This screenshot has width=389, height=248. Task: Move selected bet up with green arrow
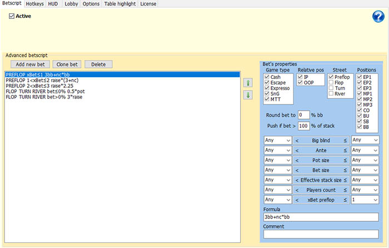tap(248, 83)
